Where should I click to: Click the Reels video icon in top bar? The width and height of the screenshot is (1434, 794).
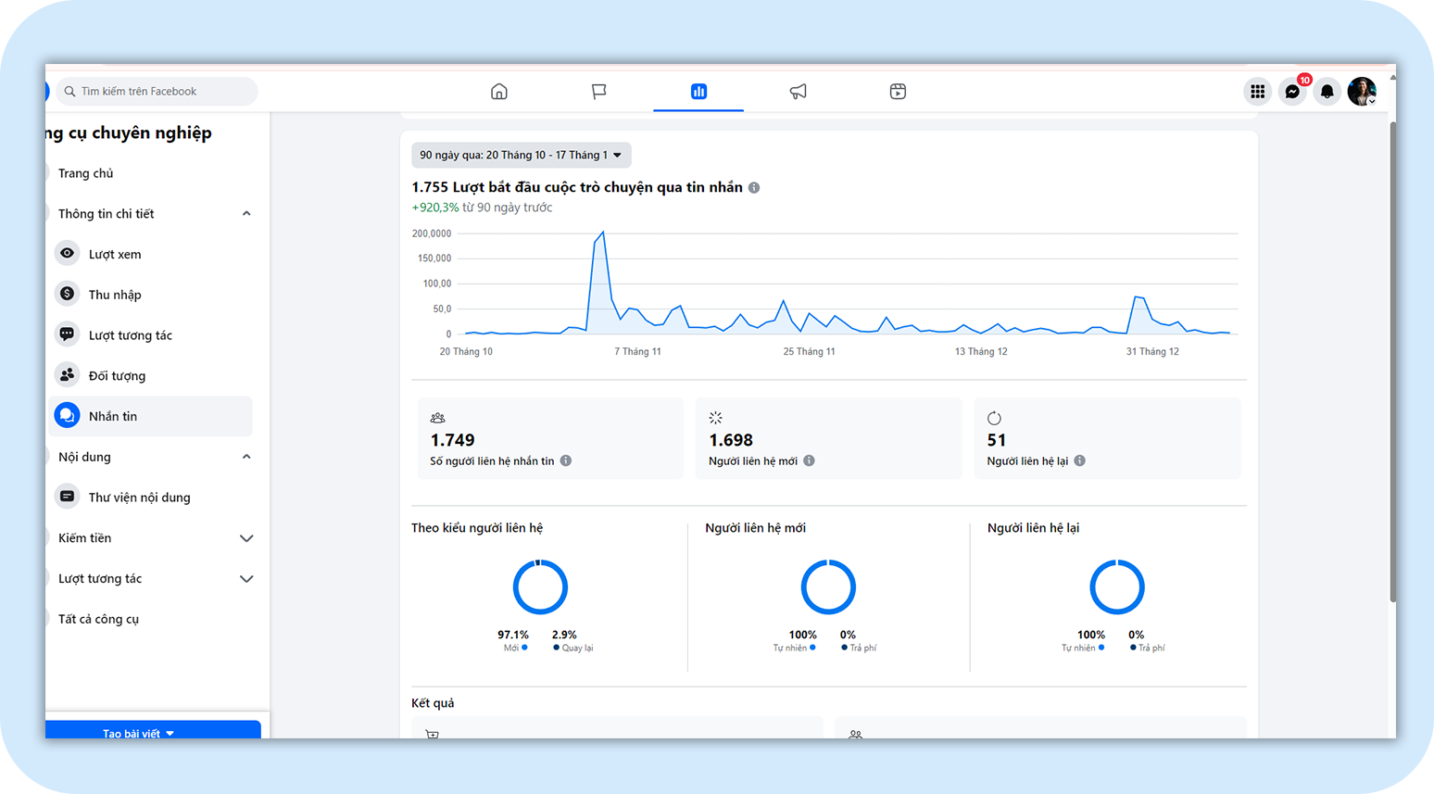coord(898,91)
